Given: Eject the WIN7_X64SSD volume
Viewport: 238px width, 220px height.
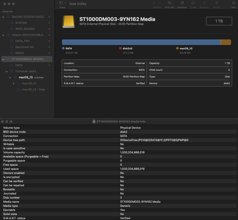Looking at the screenshot, I should (x=49, y=29).
